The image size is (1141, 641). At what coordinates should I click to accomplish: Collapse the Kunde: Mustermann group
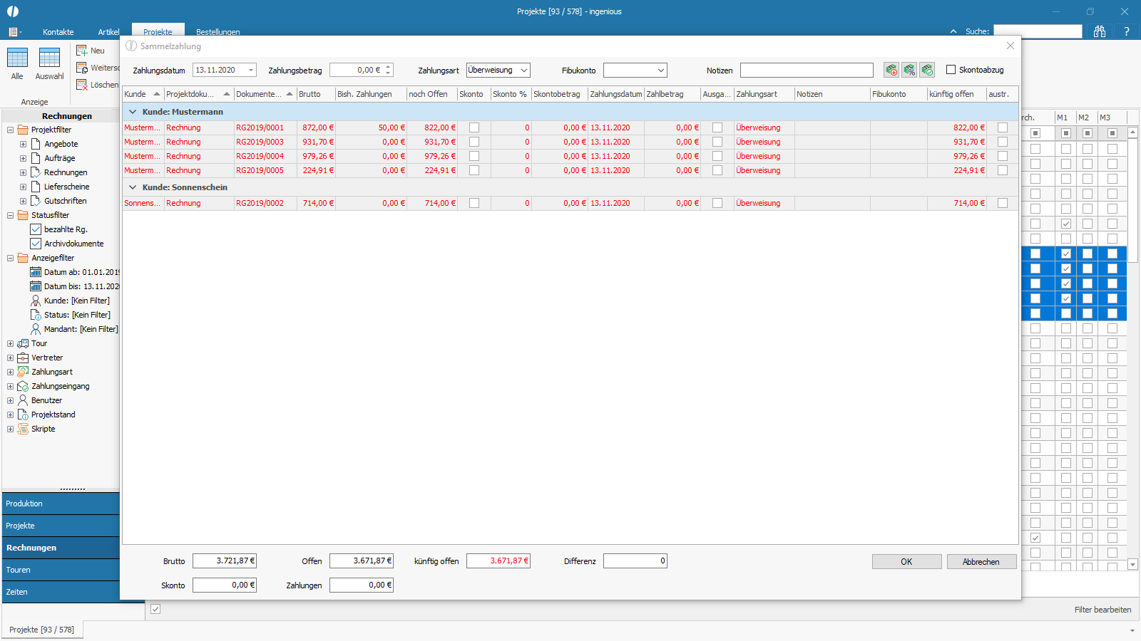133,112
